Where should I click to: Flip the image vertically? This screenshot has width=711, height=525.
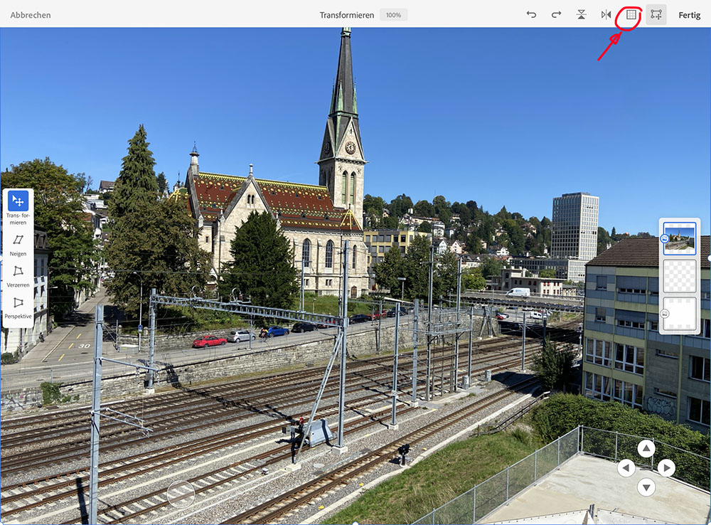point(582,14)
